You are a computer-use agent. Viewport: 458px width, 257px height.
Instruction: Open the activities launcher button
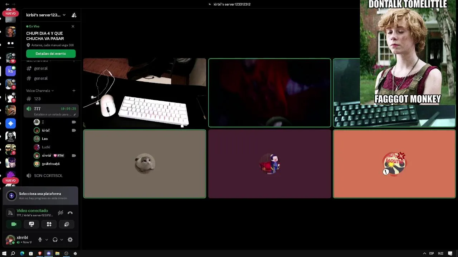pos(49,224)
